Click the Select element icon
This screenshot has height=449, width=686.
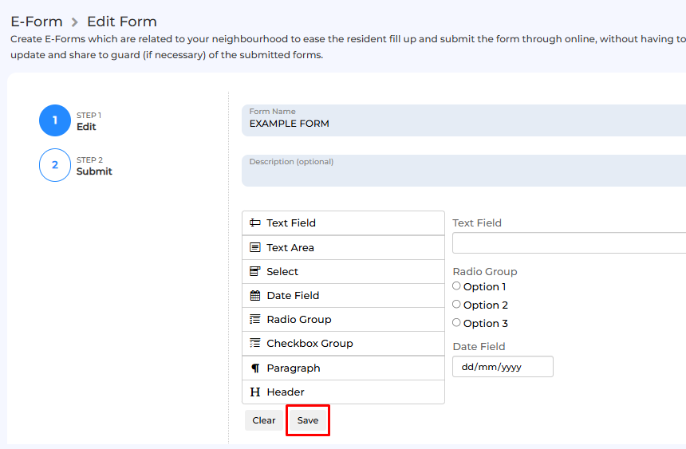pyautogui.click(x=255, y=271)
